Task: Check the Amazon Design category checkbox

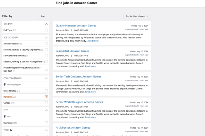Action: pos(47,44)
